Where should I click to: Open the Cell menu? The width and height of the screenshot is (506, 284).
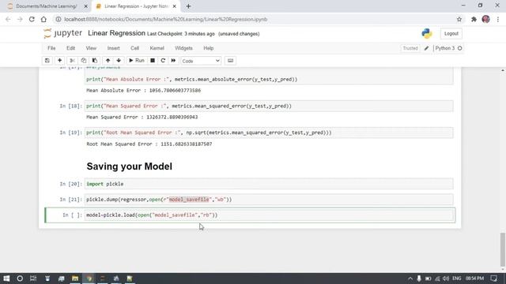[134, 48]
